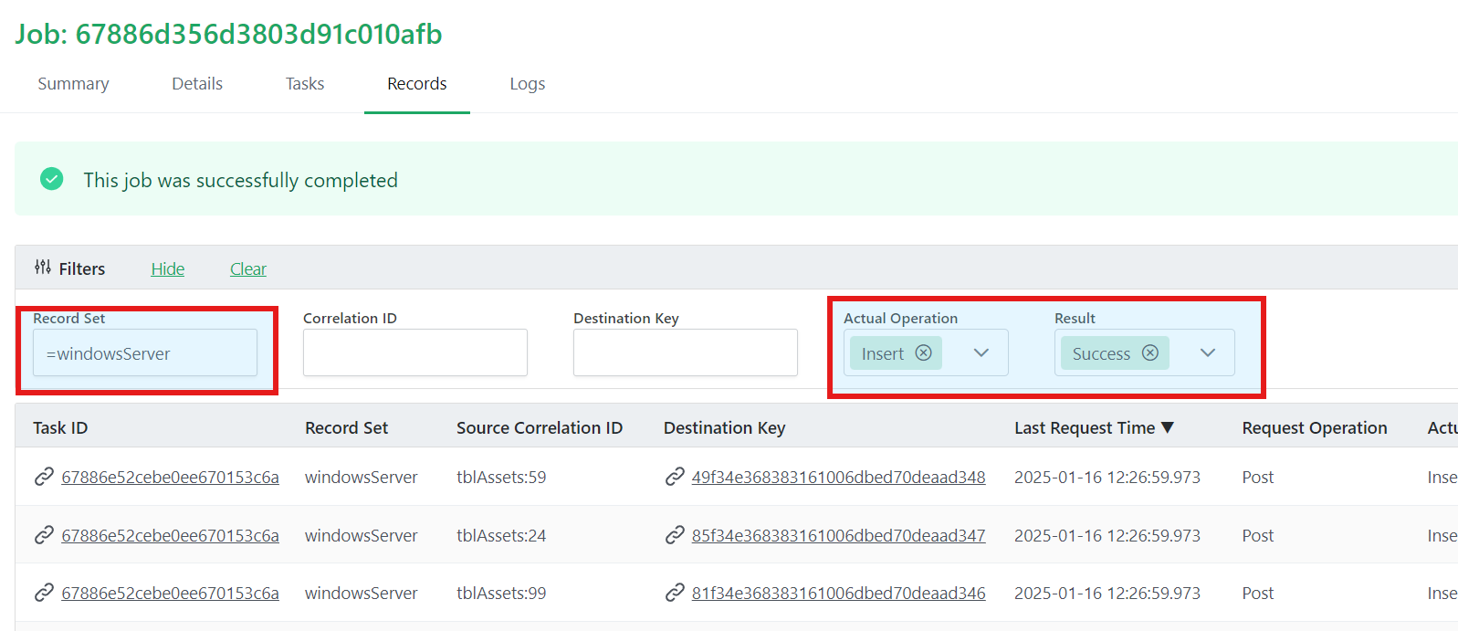This screenshot has height=631, width=1458.
Task: Click the Clear filters link
Action: 248,268
